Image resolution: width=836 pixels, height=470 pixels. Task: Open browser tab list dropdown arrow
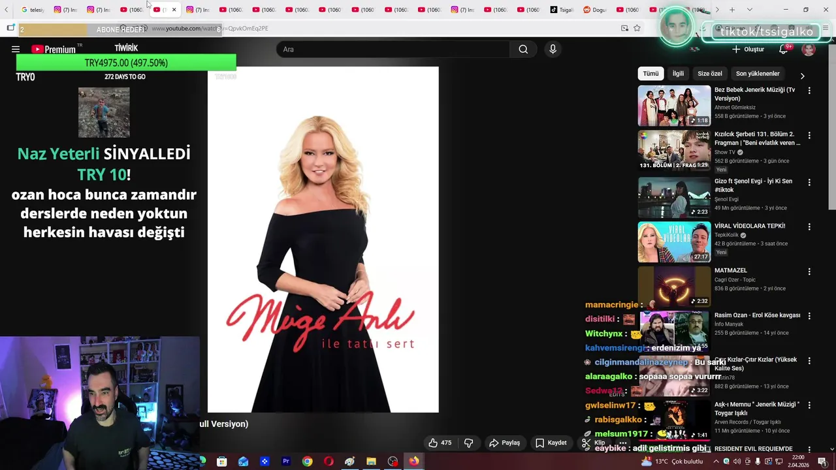tap(749, 10)
